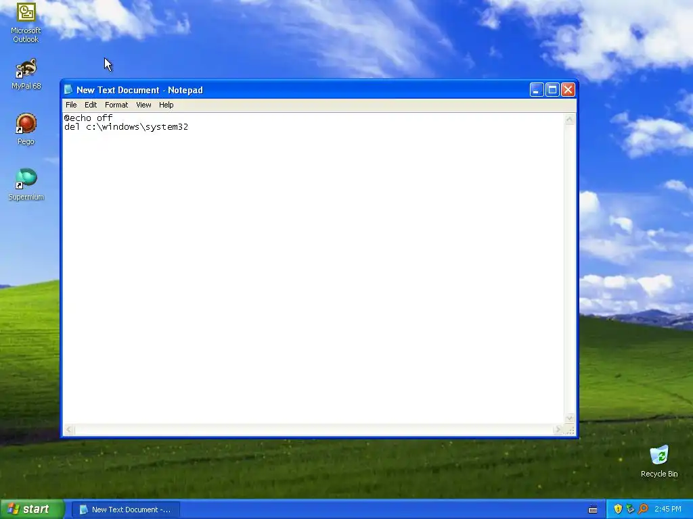Open the Microsoft Outlook desktop icon
The image size is (693, 519).
tap(26, 22)
